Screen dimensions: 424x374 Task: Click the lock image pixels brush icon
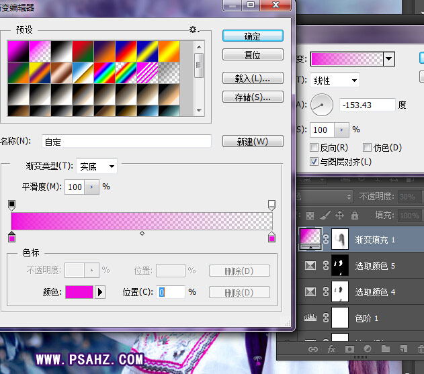pos(324,216)
